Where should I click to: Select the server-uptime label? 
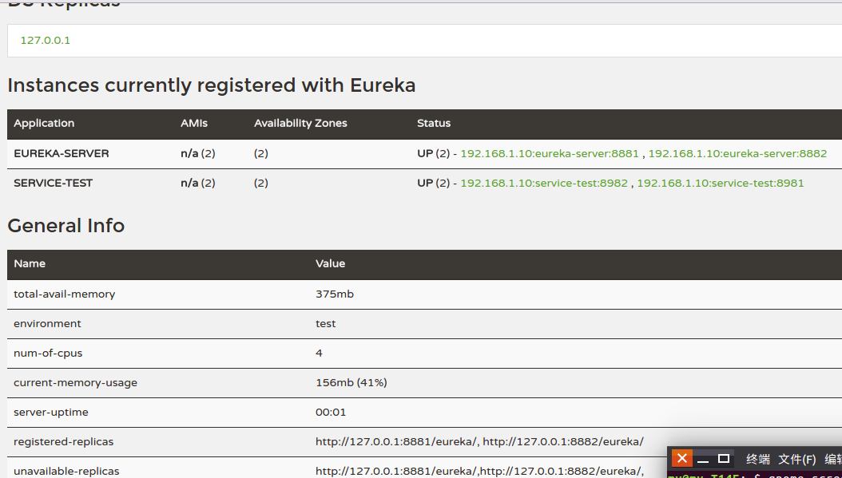point(51,412)
